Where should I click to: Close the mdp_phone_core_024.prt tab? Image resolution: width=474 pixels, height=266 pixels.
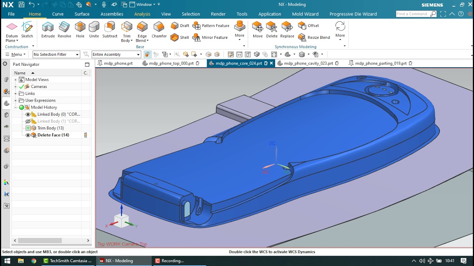pyautogui.click(x=271, y=63)
